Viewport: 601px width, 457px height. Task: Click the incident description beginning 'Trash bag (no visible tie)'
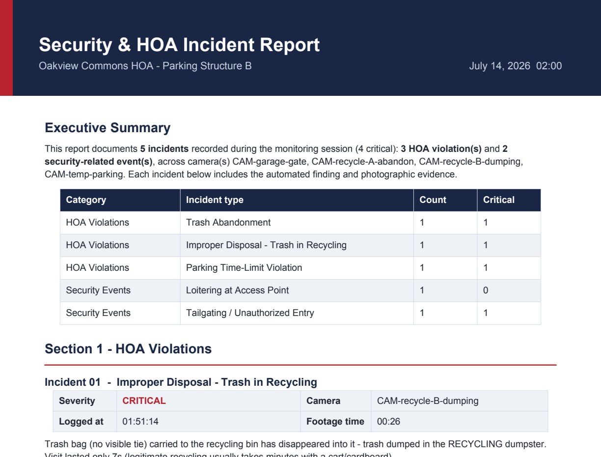tap(296, 448)
